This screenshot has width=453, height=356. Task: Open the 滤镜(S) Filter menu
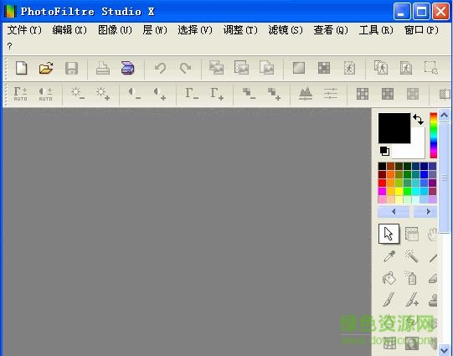286,30
